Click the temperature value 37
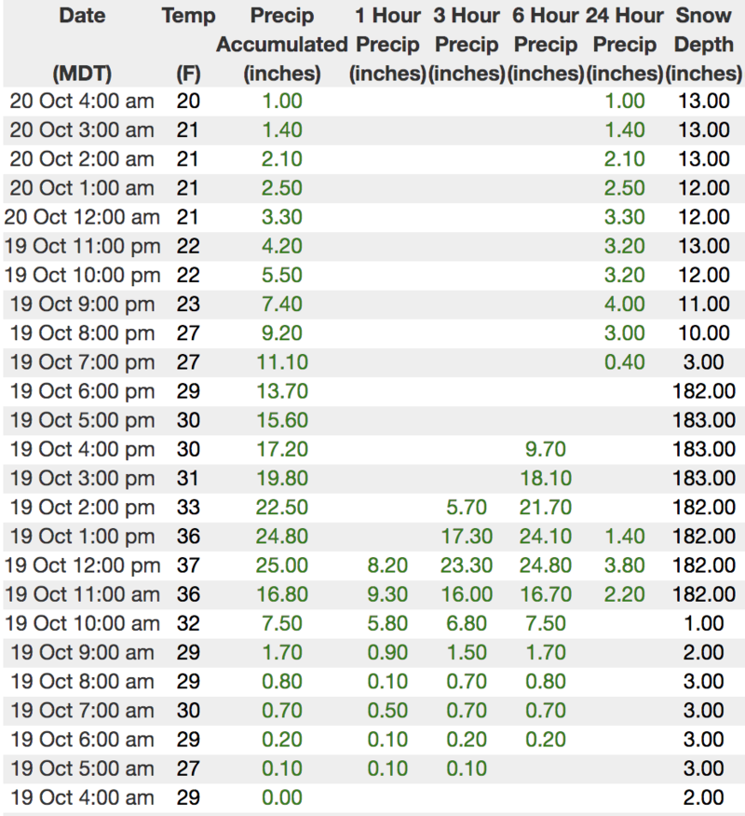This screenshot has width=745, height=816. 188,565
